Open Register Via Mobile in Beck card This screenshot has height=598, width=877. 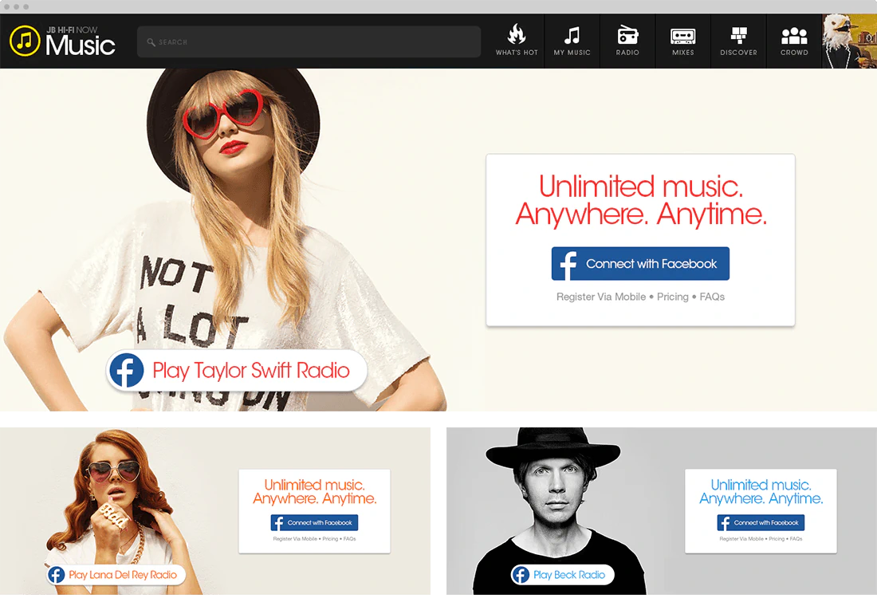click(x=741, y=539)
